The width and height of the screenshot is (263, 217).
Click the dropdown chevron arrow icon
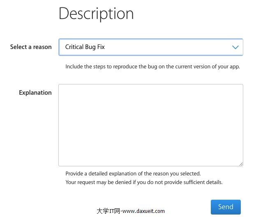click(235, 47)
